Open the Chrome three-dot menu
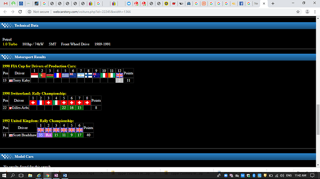The height and width of the screenshot is (179, 320). pyautogui.click(x=315, y=12)
